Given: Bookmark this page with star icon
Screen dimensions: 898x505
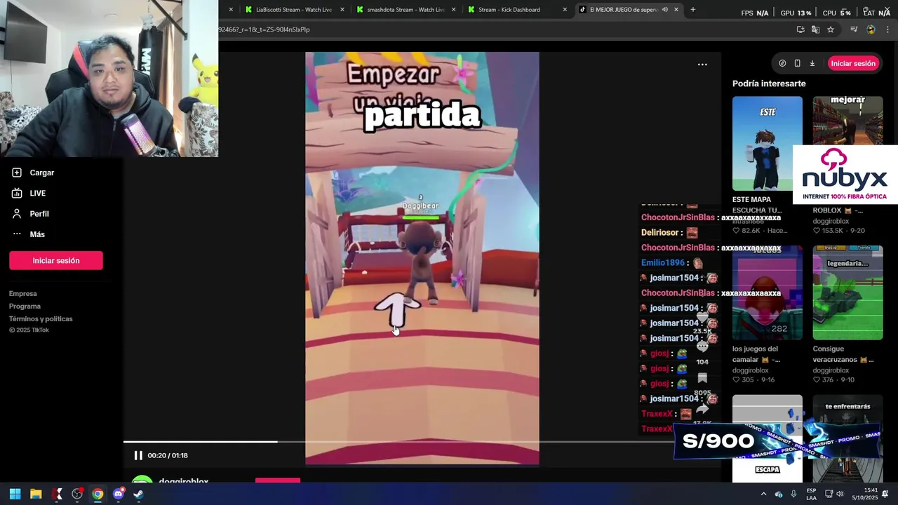Looking at the screenshot, I should point(831,29).
